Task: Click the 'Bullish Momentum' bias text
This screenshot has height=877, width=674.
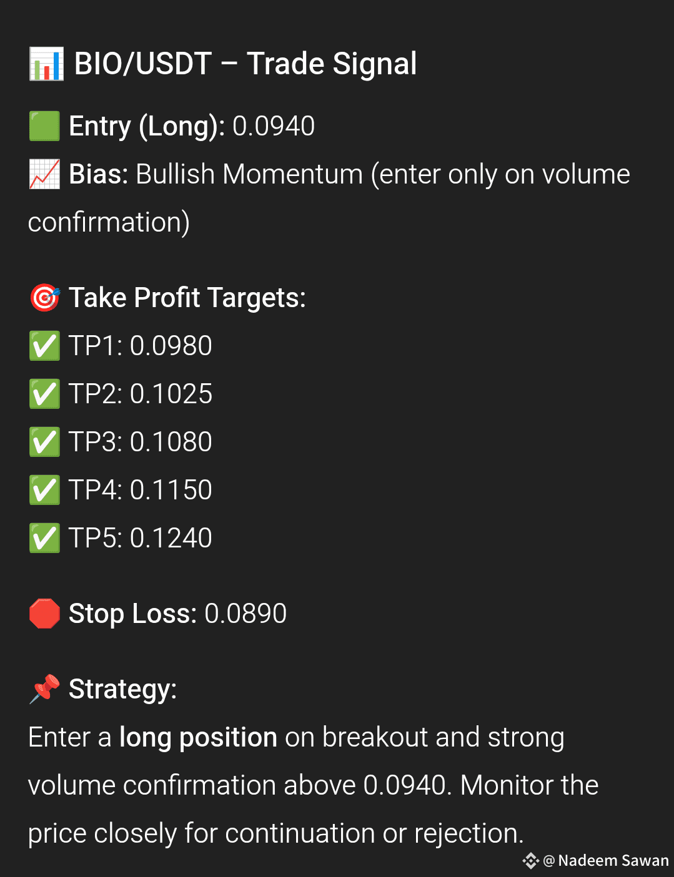Action: pos(249,174)
